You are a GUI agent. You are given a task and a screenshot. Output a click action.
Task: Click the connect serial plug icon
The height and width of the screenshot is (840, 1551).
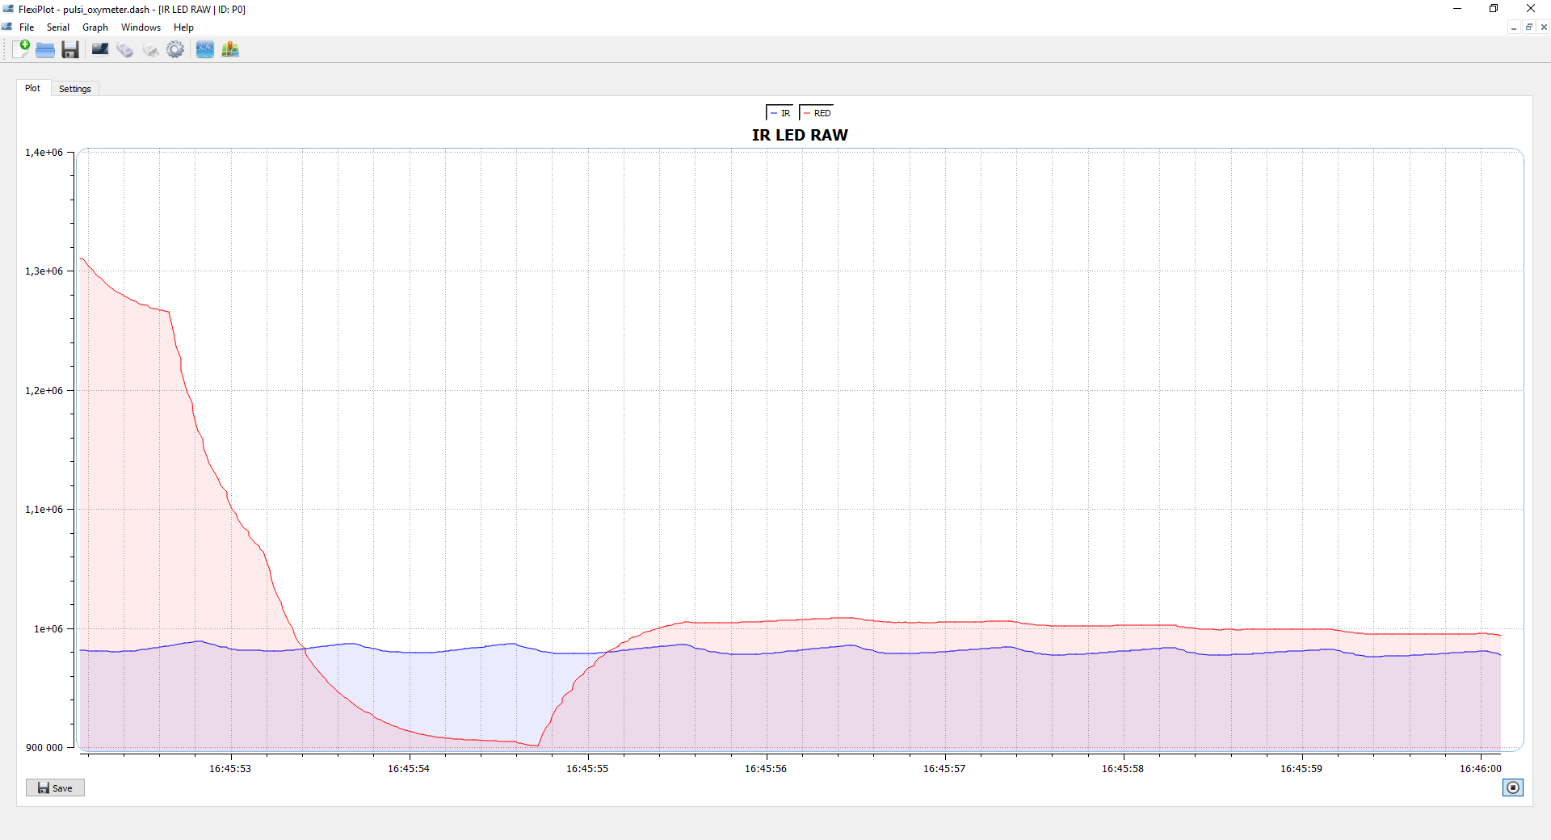point(124,50)
